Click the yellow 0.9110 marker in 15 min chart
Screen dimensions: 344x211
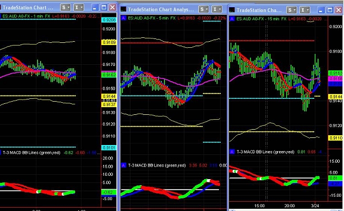point(336,138)
